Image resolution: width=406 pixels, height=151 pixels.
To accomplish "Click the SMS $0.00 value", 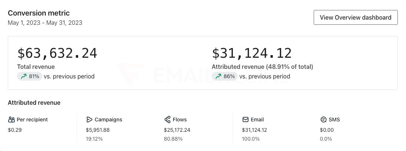I will [327, 130].
